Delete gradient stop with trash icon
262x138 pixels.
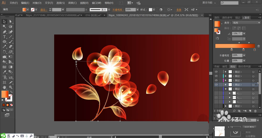(x=259, y=46)
